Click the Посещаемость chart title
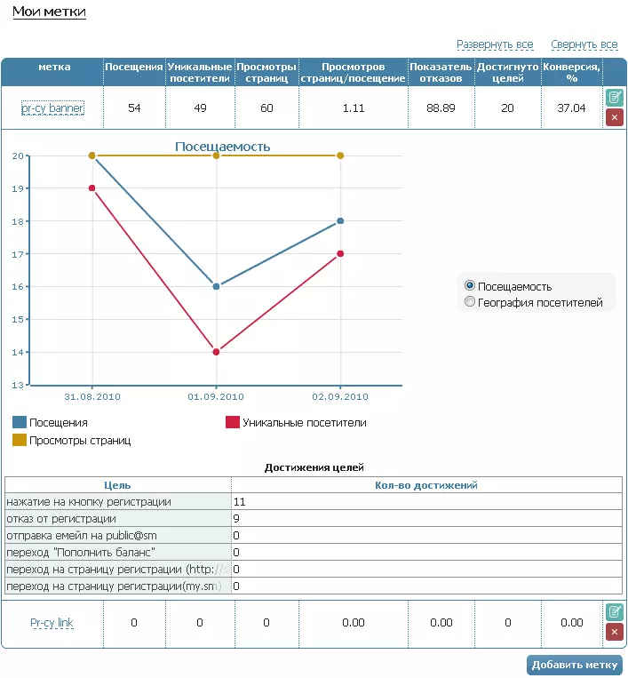Image resolution: width=628 pixels, height=678 pixels. tap(223, 147)
